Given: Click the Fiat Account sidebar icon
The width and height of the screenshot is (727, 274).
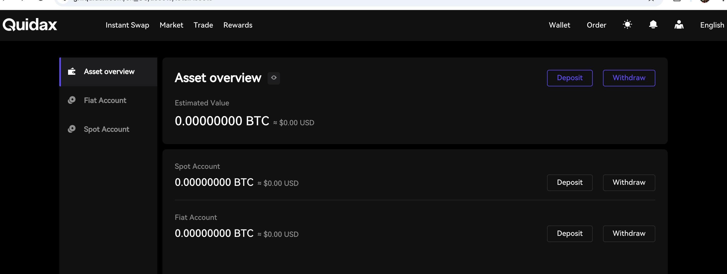Looking at the screenshot, I should click(72, 100).
